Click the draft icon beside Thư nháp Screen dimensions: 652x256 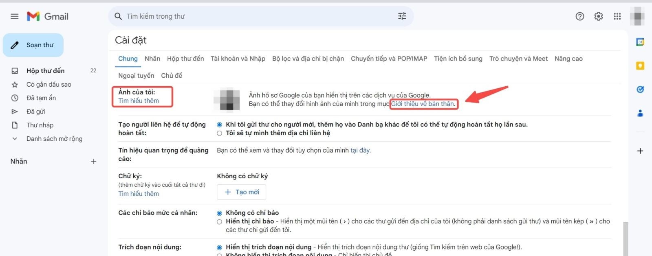(15, 125)
